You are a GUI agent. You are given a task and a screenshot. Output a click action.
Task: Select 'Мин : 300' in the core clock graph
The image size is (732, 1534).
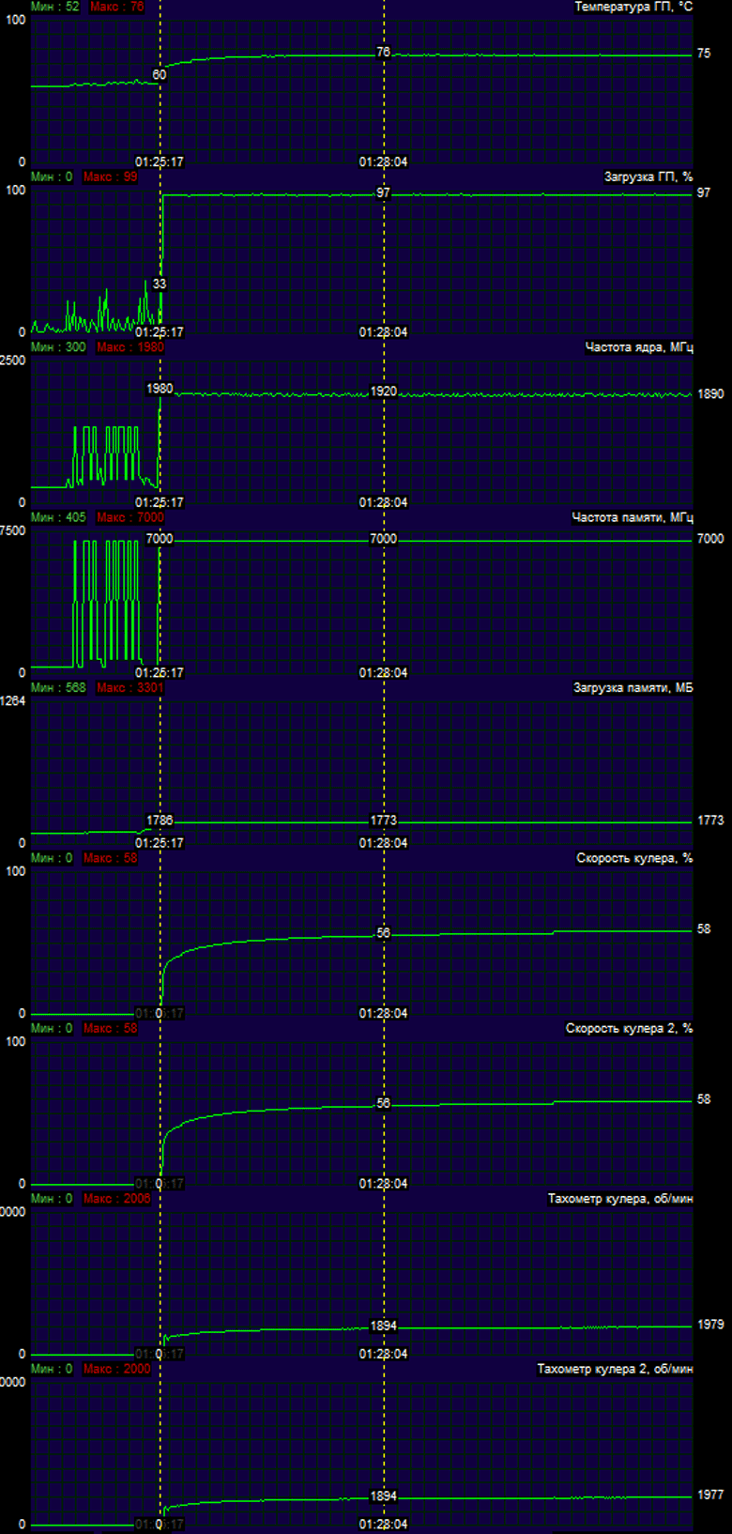coord(58,347)
